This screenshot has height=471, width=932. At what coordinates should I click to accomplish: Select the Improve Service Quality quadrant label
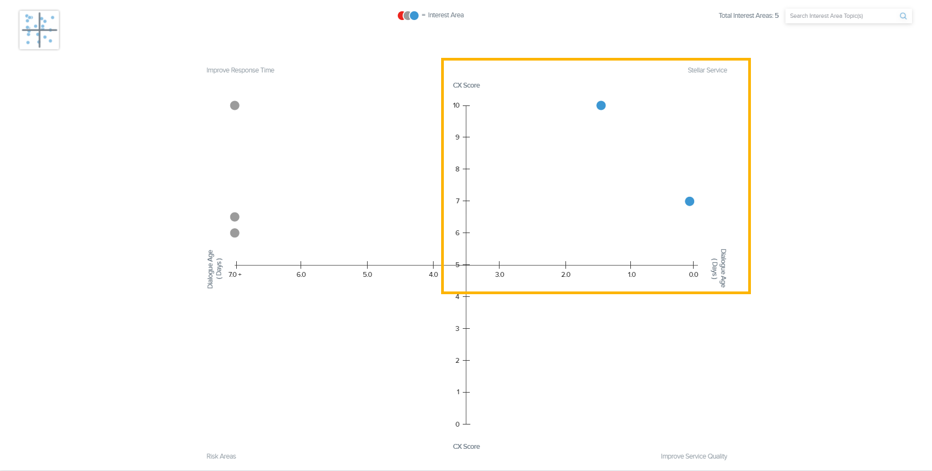pos(694,456)
